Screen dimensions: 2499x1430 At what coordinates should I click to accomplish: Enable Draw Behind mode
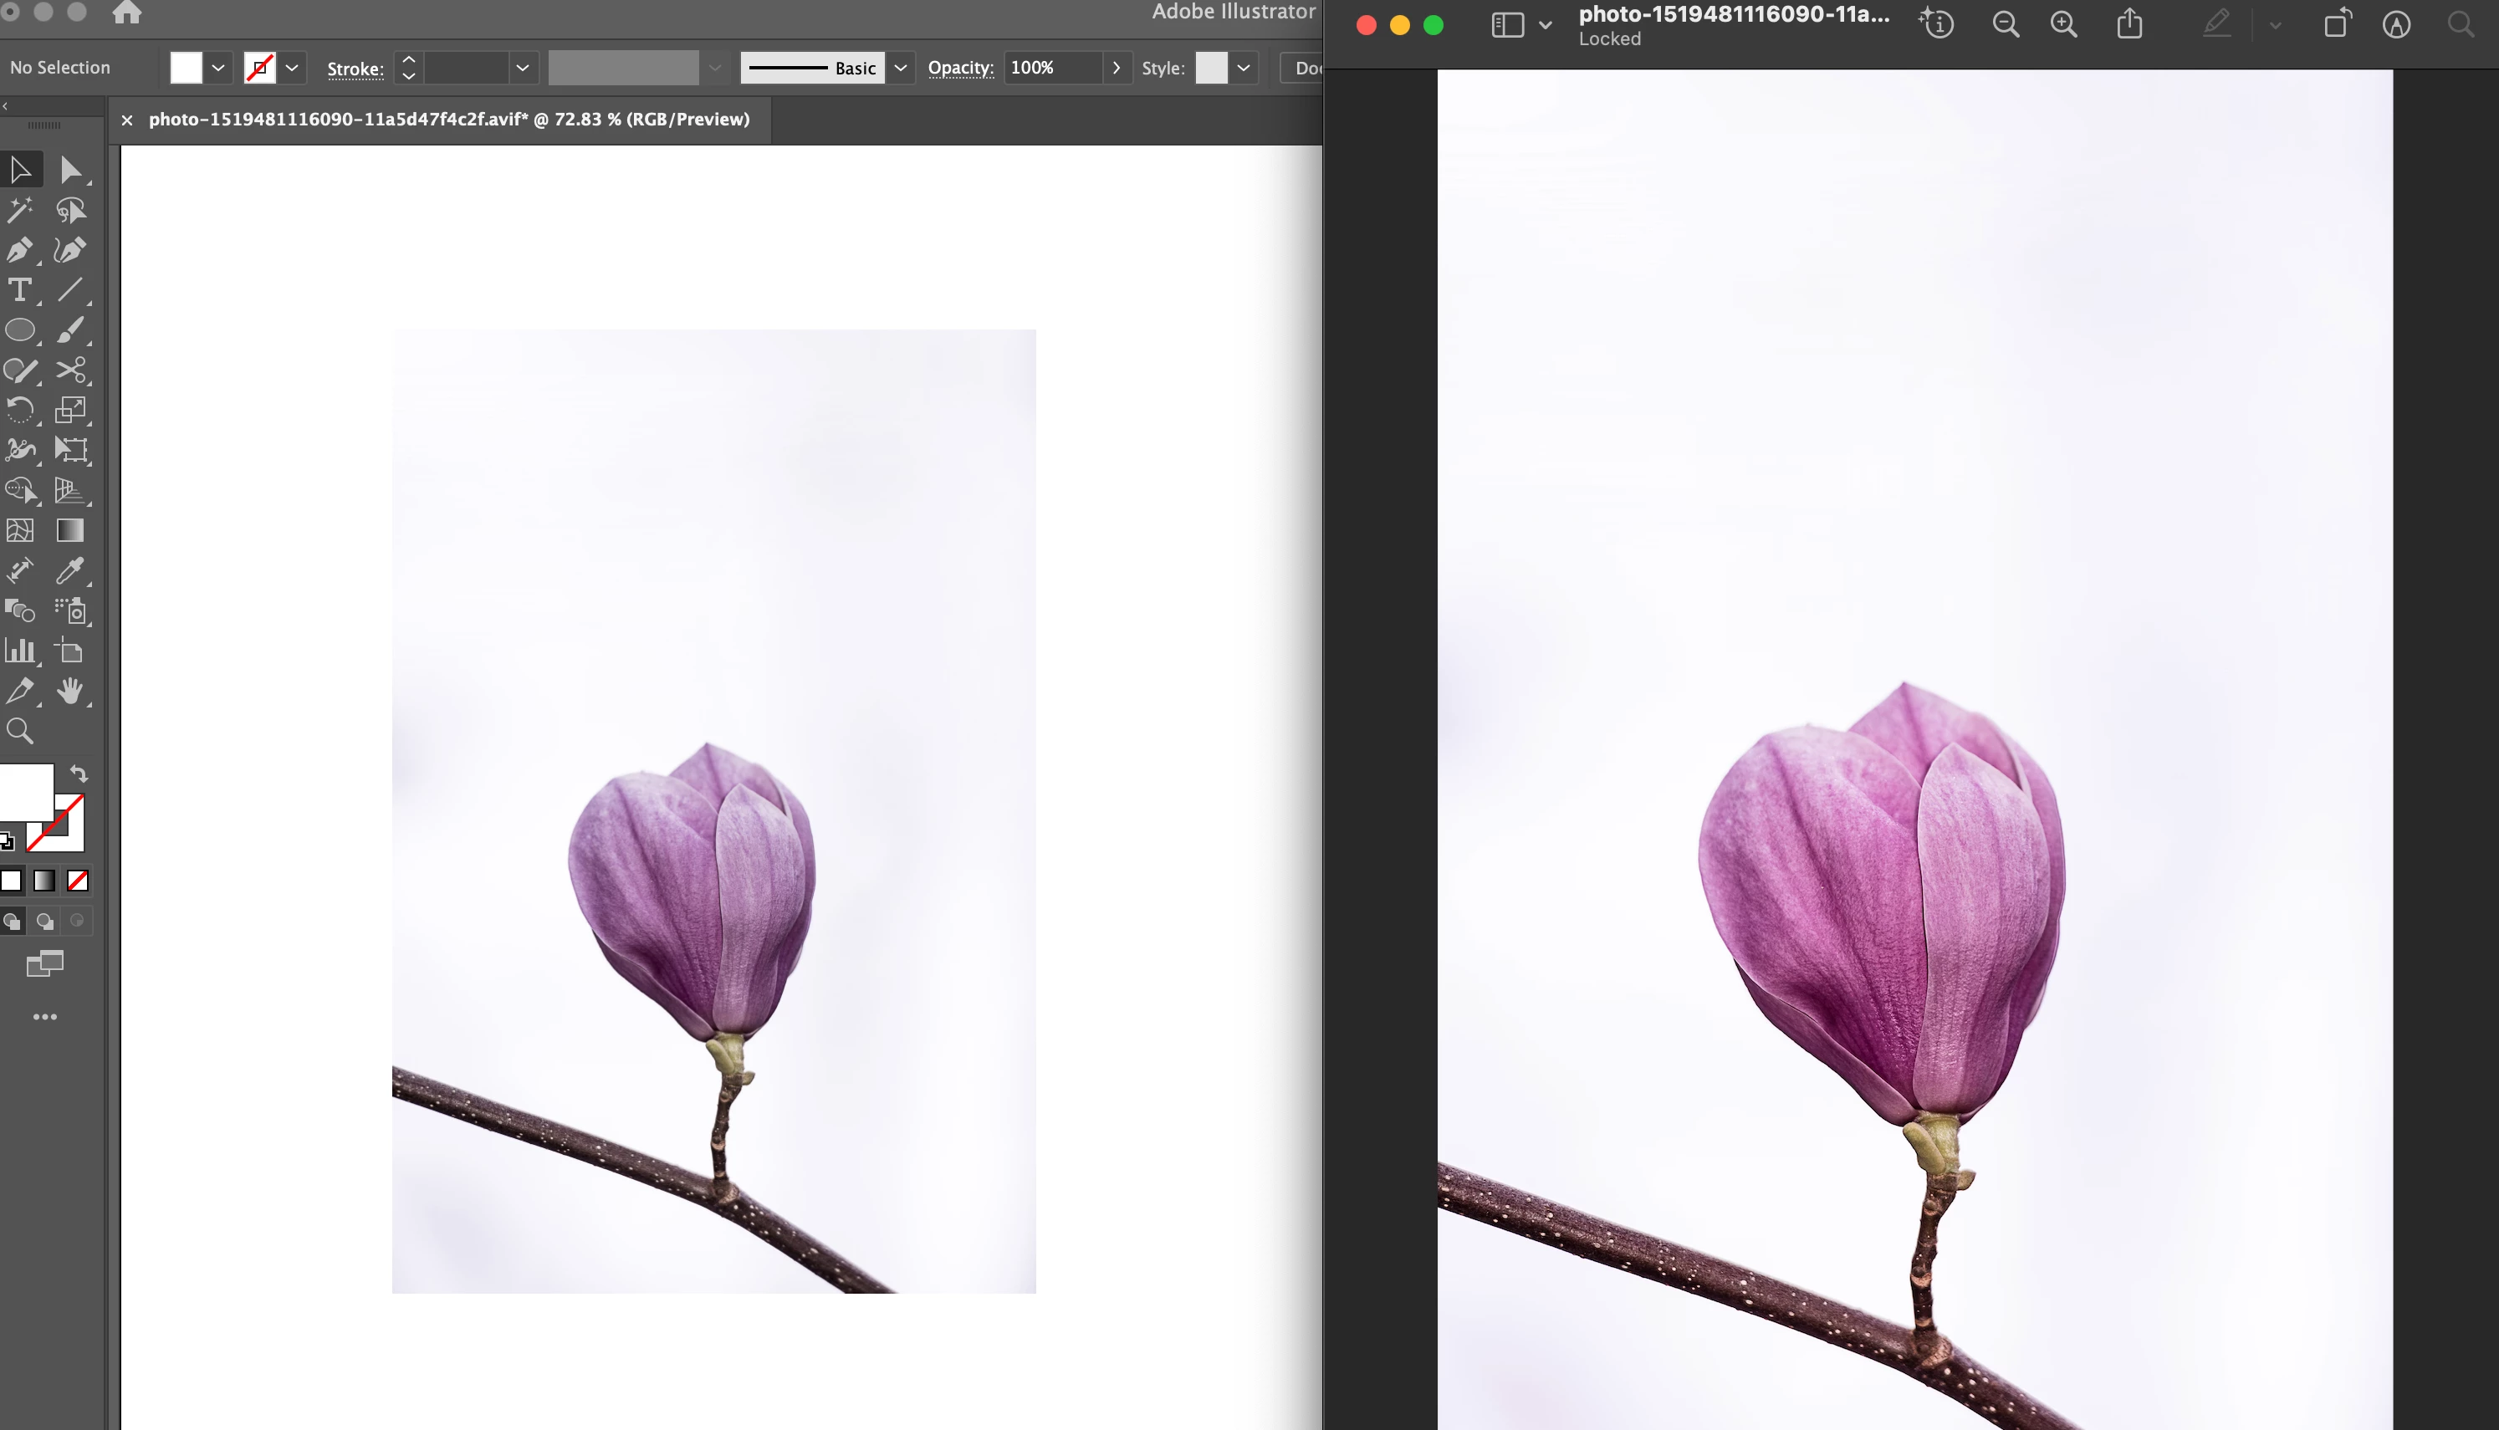pos(44,922)
